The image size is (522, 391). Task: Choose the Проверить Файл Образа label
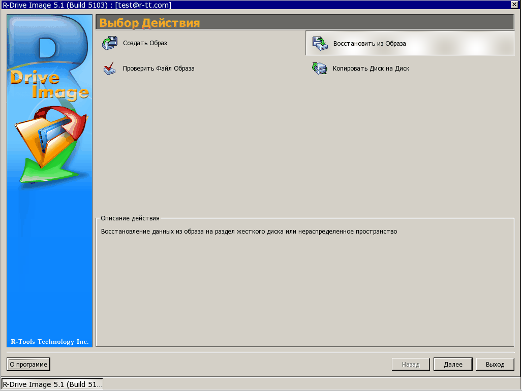click(159, 68)
